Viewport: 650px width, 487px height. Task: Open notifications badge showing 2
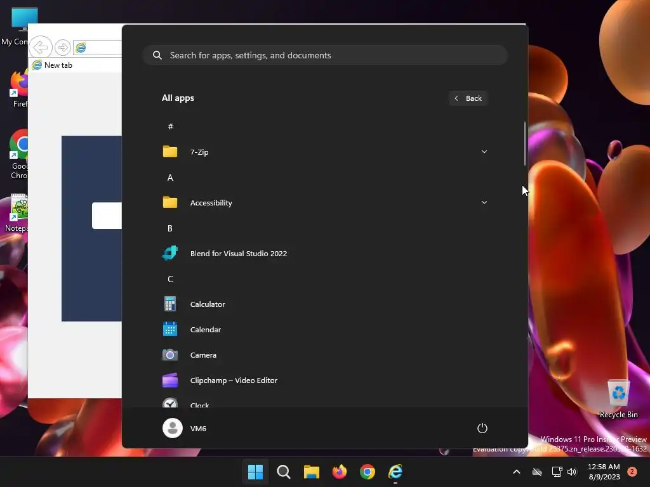632,471
